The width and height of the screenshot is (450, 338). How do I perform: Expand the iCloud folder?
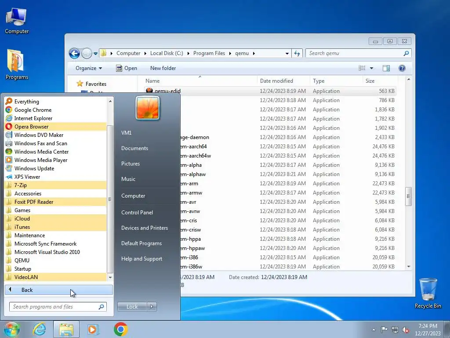pyautogui.click(x=55, y=218)
